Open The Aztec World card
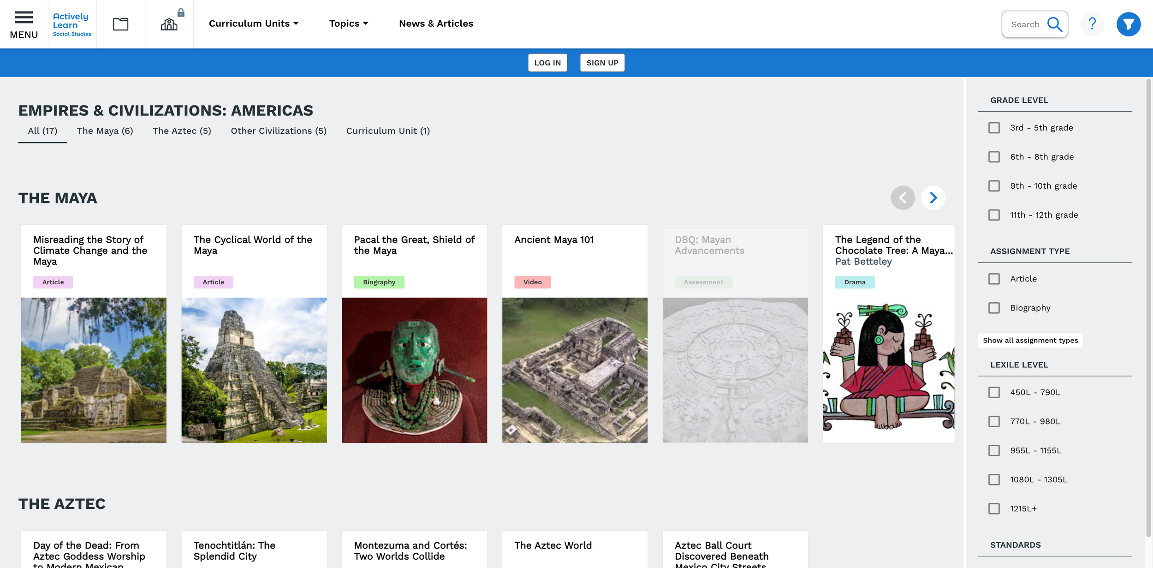Image resolution: width=1153 pixels, height=568 pixels. click(553, 545)
